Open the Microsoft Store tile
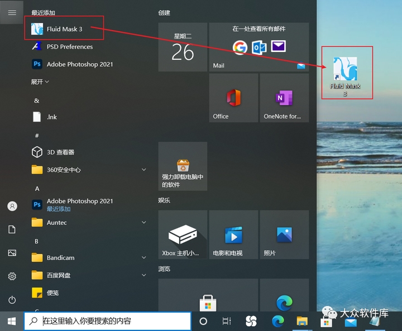The width and height of the screenshot is (402, 331). (x=208, y=295)
